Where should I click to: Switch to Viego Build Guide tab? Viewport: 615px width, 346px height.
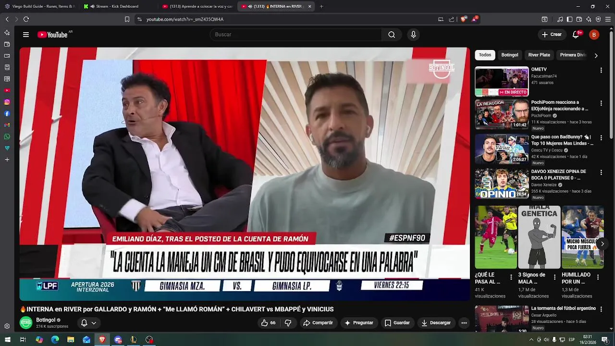[39, 6]
